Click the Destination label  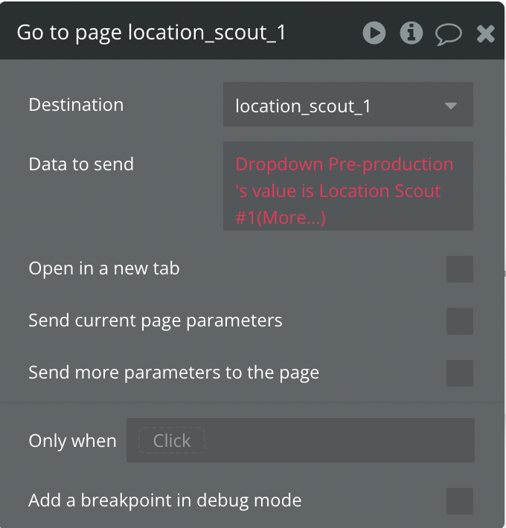click(x=76, y=105)
